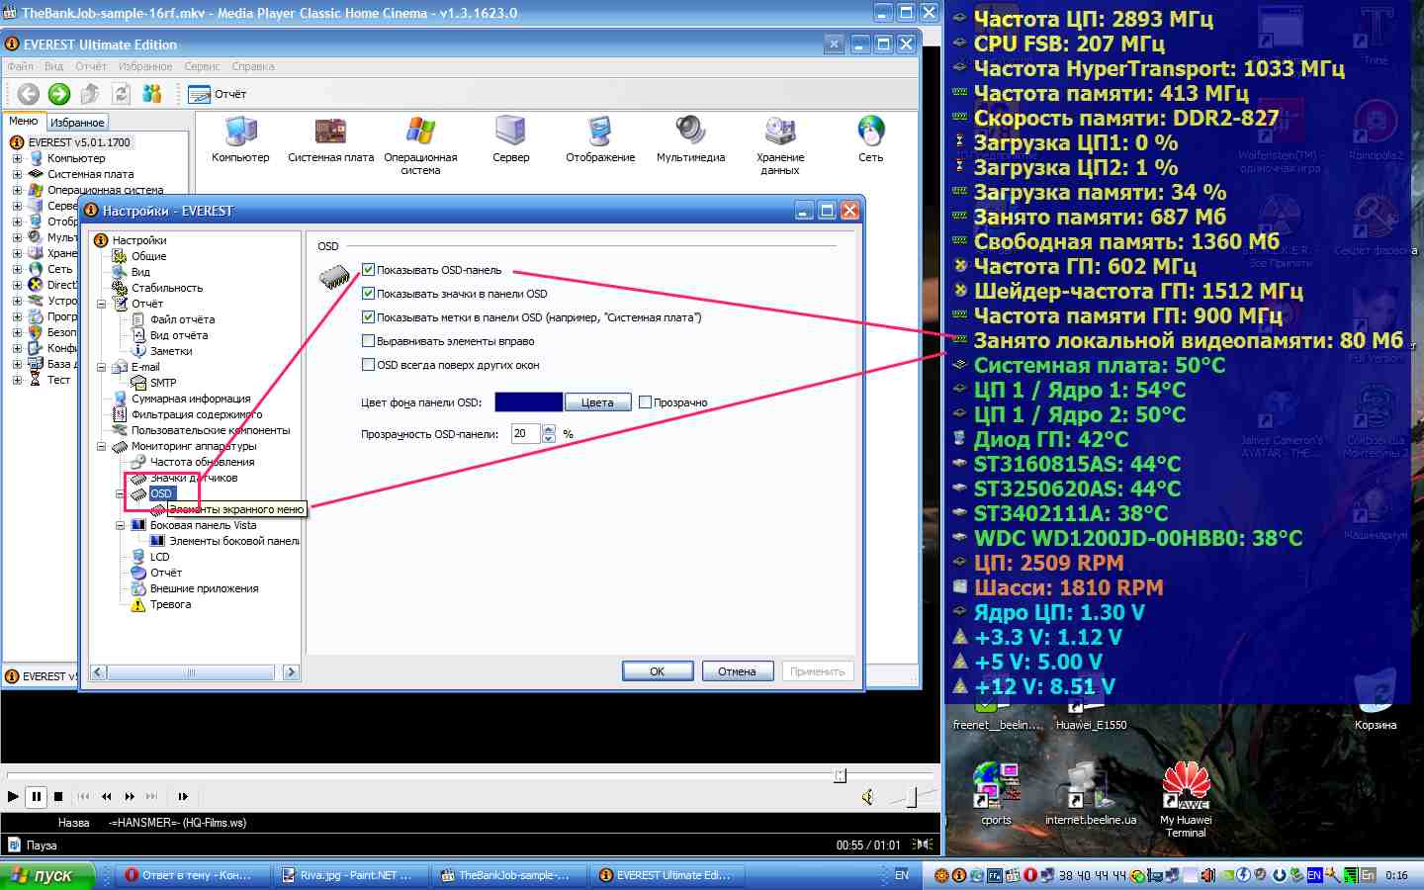Collapse the Боковая панель Vista node
Screen dimensions: 1424x890
pos(120,525)
